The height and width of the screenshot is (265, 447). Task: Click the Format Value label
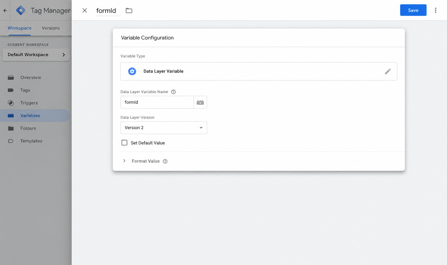[x=146, y=161]
